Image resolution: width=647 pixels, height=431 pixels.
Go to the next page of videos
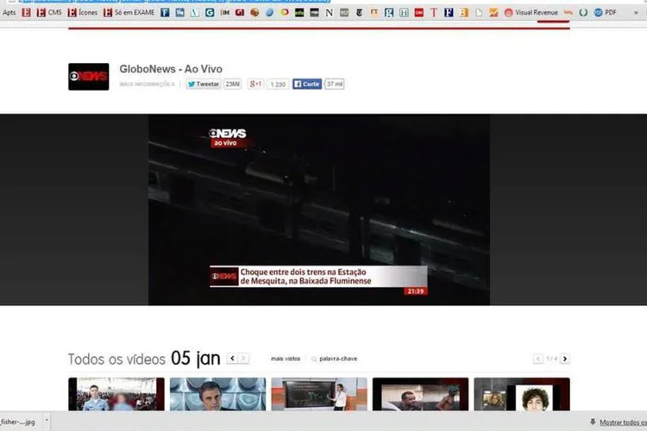(565, 359)
